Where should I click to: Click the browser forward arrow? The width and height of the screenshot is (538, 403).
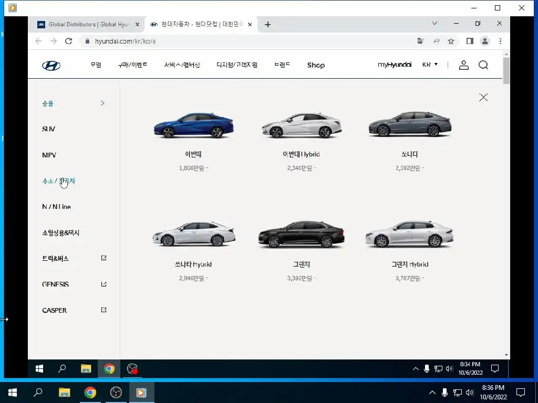(54, 41)
